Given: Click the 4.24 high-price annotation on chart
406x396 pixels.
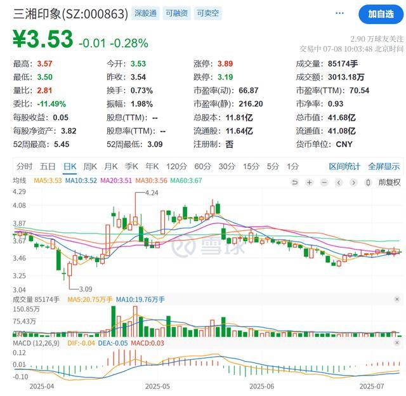Looking at the screenshot, I should click(x=152, y=193).
